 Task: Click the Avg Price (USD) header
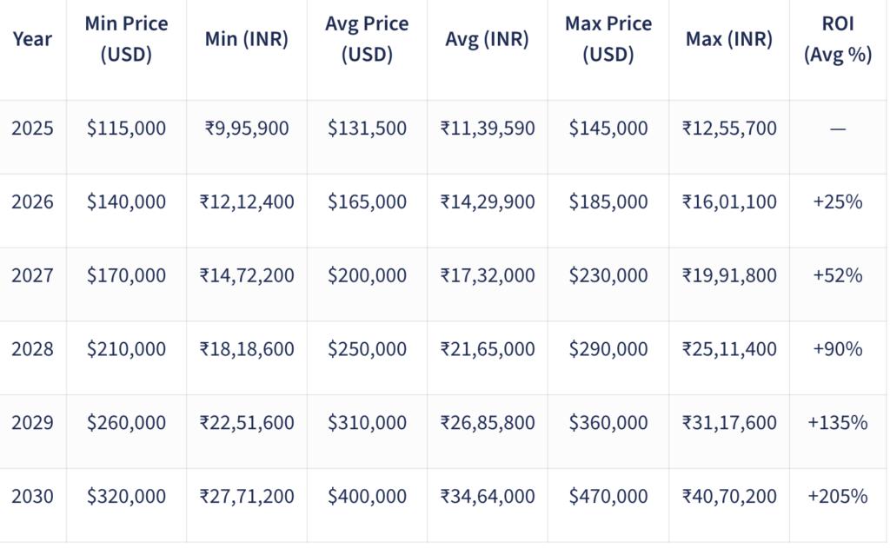click(367, 39)
